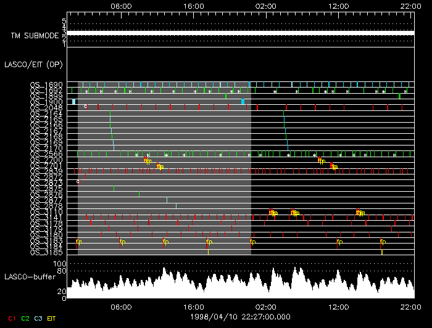
Task: Click the white 'c' marker on OS_2048 row
Action: click(x=85, y=107)
